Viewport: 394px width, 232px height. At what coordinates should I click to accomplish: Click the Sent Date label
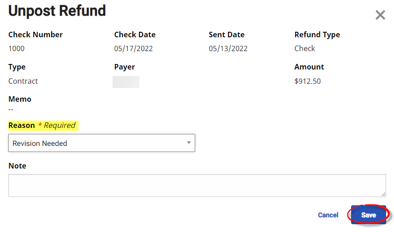(227, 35)
